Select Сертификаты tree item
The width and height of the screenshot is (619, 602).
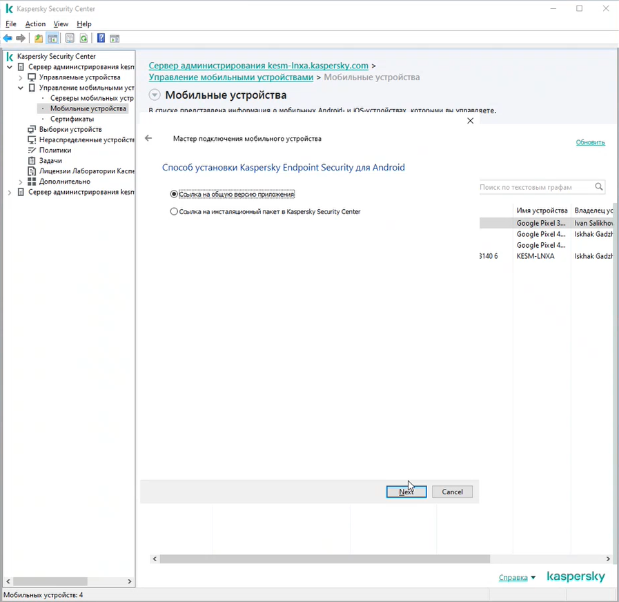[x=72, y=119]
